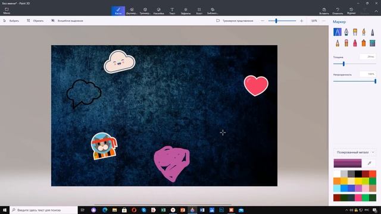Open the 3D library tab
The image size is (381, 214).
tap(213, 11)
